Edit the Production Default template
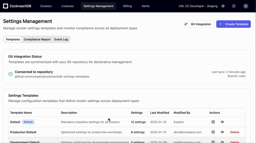Screen dimensions: 256x143 [x=213, y=132]
